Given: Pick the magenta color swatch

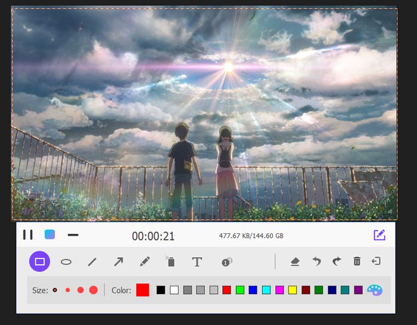Looking at the screenshot, I should (x=279, y=290).
